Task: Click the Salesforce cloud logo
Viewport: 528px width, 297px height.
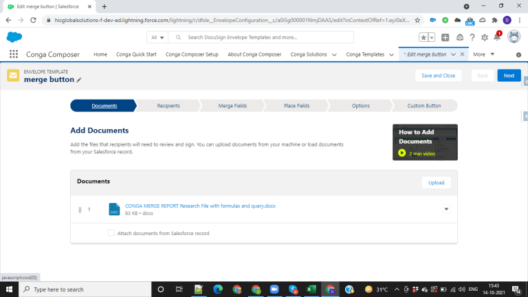Action: [x=14, y=37]
